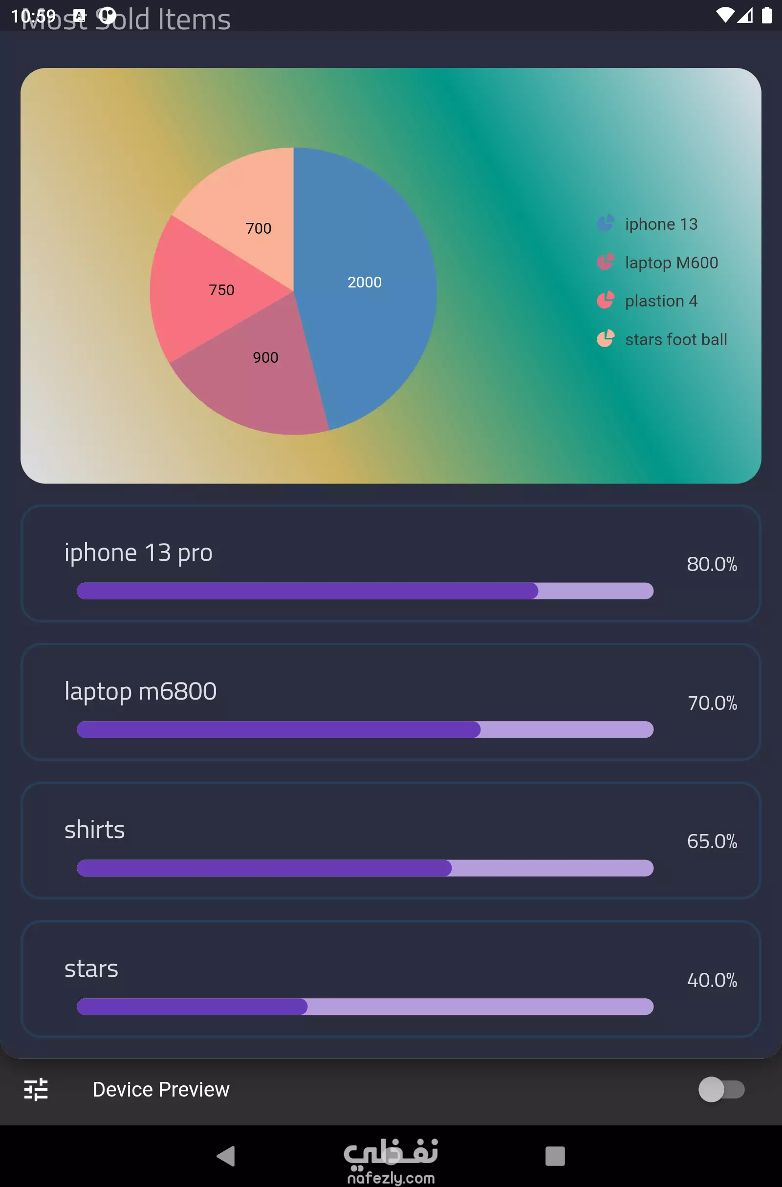
Task: Tap the Device Preview label
Action: click(x=161, y=1089)
